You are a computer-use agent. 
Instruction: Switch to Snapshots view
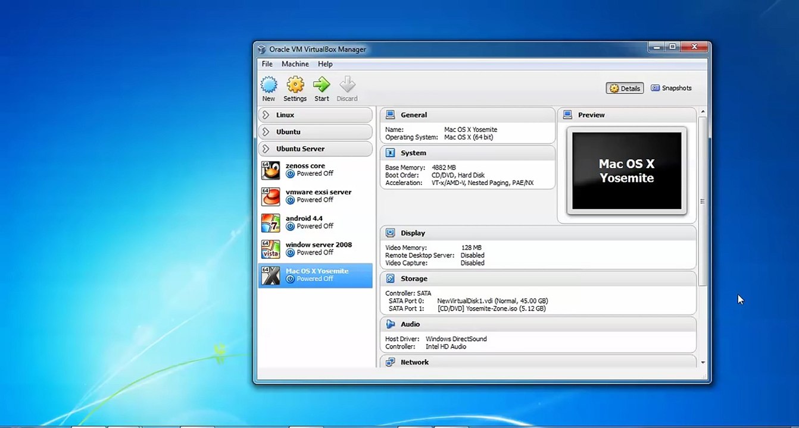tap(672, 88)
